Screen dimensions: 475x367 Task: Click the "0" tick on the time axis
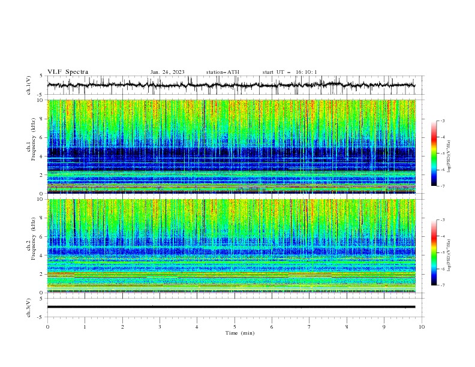47,327
